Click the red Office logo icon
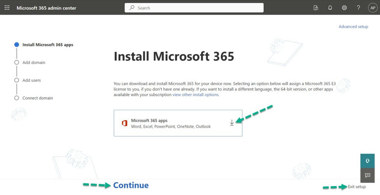This screenshot has width=380, height=195. [125, 123]
